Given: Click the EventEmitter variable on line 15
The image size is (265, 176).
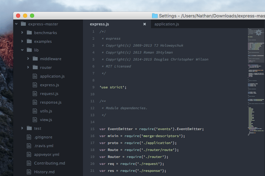Looking at the screenshot, I should (x=120, y=129).
